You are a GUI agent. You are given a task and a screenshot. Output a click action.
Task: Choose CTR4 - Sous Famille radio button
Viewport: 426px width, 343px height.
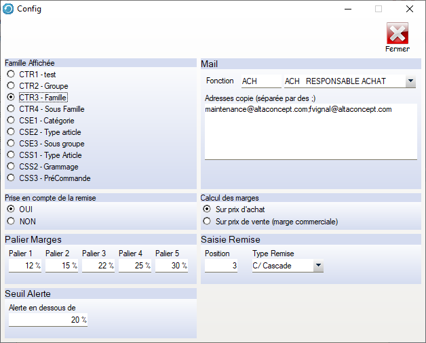(x=11, y=108)
